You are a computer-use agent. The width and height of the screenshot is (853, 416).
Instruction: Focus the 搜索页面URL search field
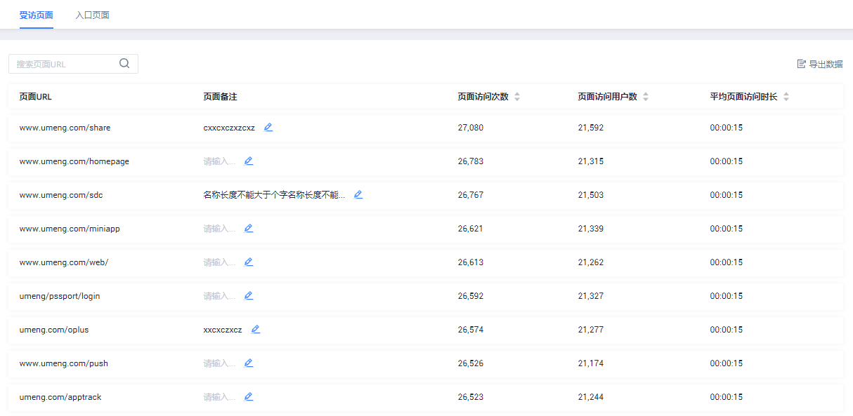[x=65, y=64]
